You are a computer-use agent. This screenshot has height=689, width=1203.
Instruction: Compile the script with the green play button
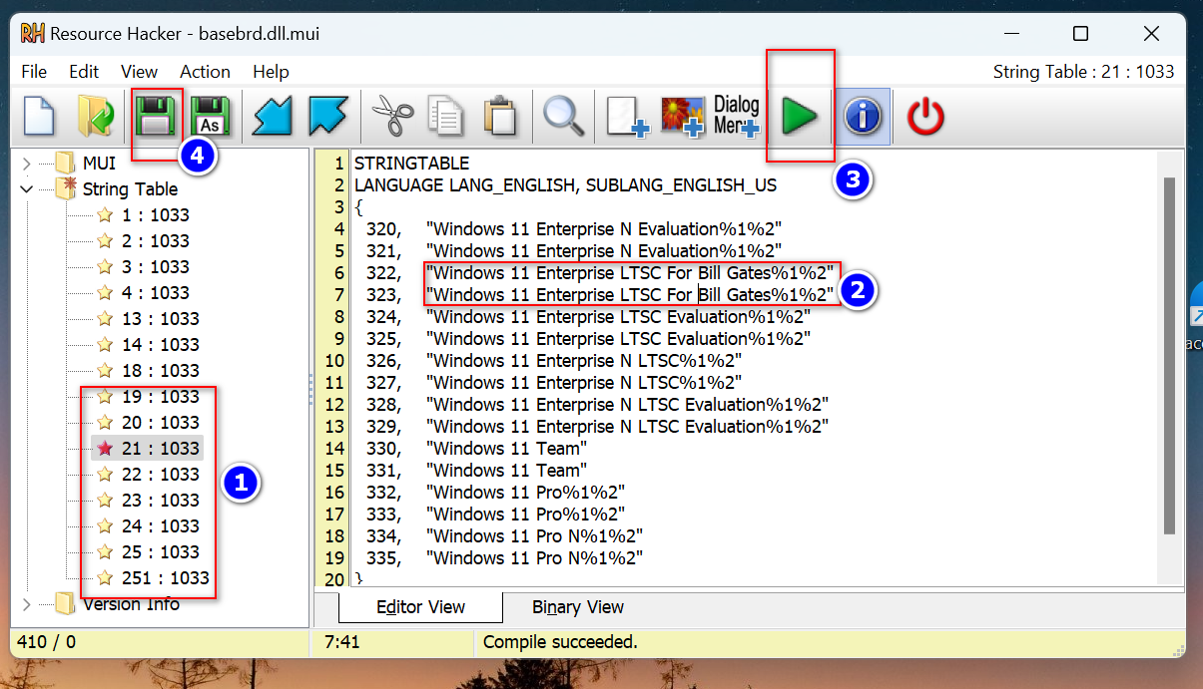tap(799, 117)
